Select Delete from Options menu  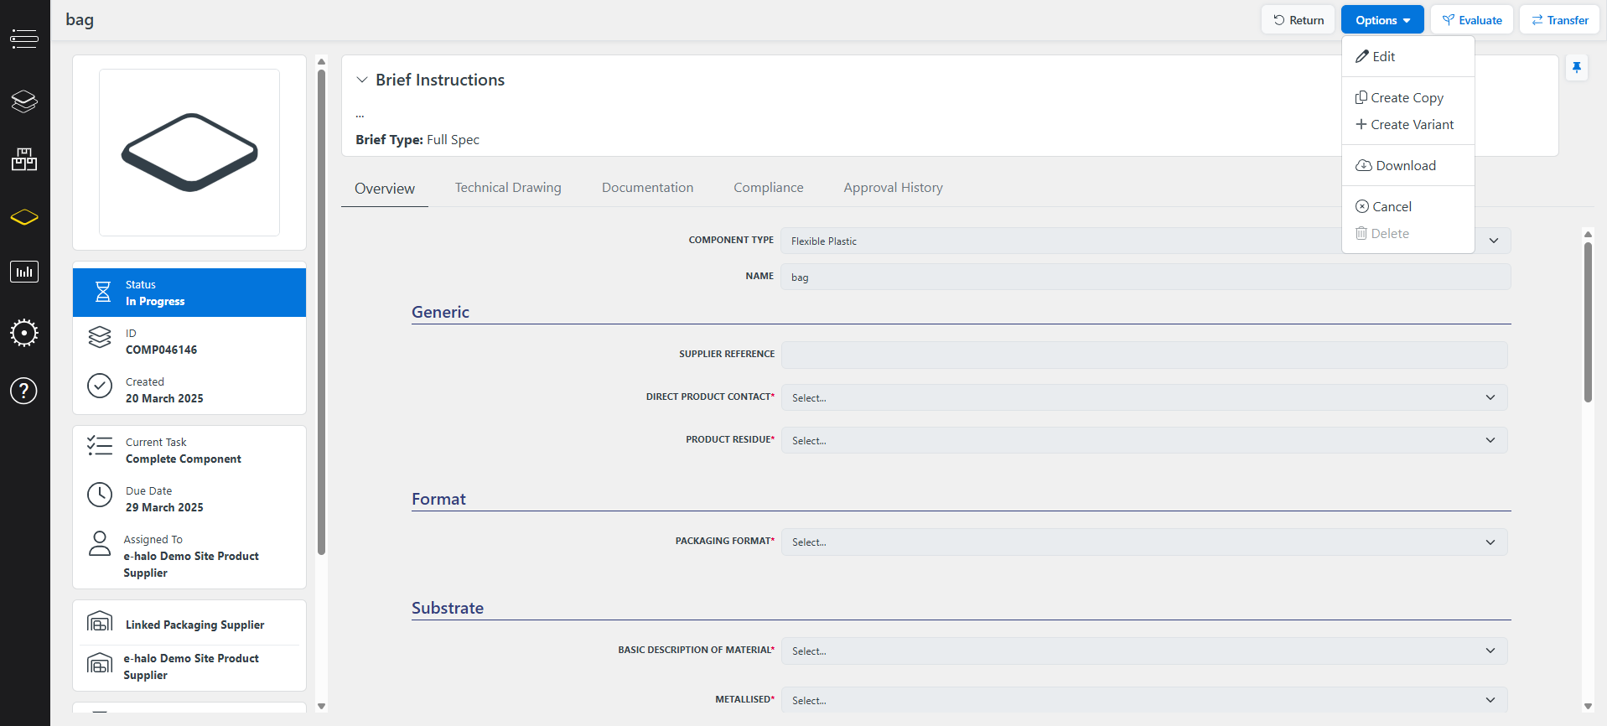[1408, 233]
